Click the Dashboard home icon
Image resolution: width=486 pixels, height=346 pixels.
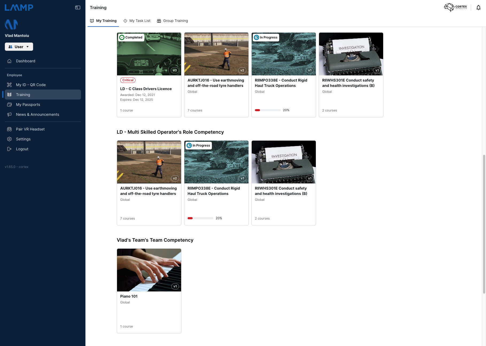click(9, 61)
